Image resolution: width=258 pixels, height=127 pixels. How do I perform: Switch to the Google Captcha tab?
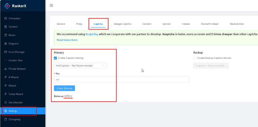pos(122,24)
